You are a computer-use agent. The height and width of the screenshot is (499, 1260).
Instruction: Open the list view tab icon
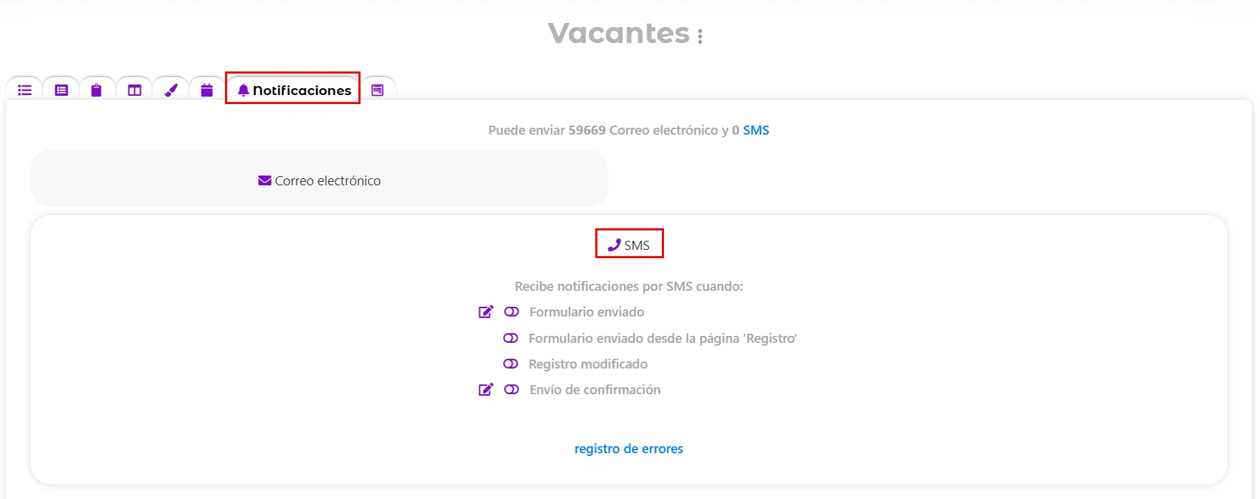[25, 90]
